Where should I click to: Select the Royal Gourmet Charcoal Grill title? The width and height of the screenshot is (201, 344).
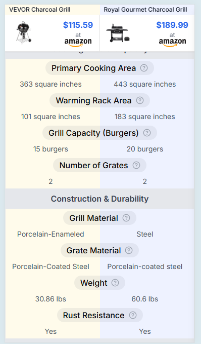coord(145,10)
